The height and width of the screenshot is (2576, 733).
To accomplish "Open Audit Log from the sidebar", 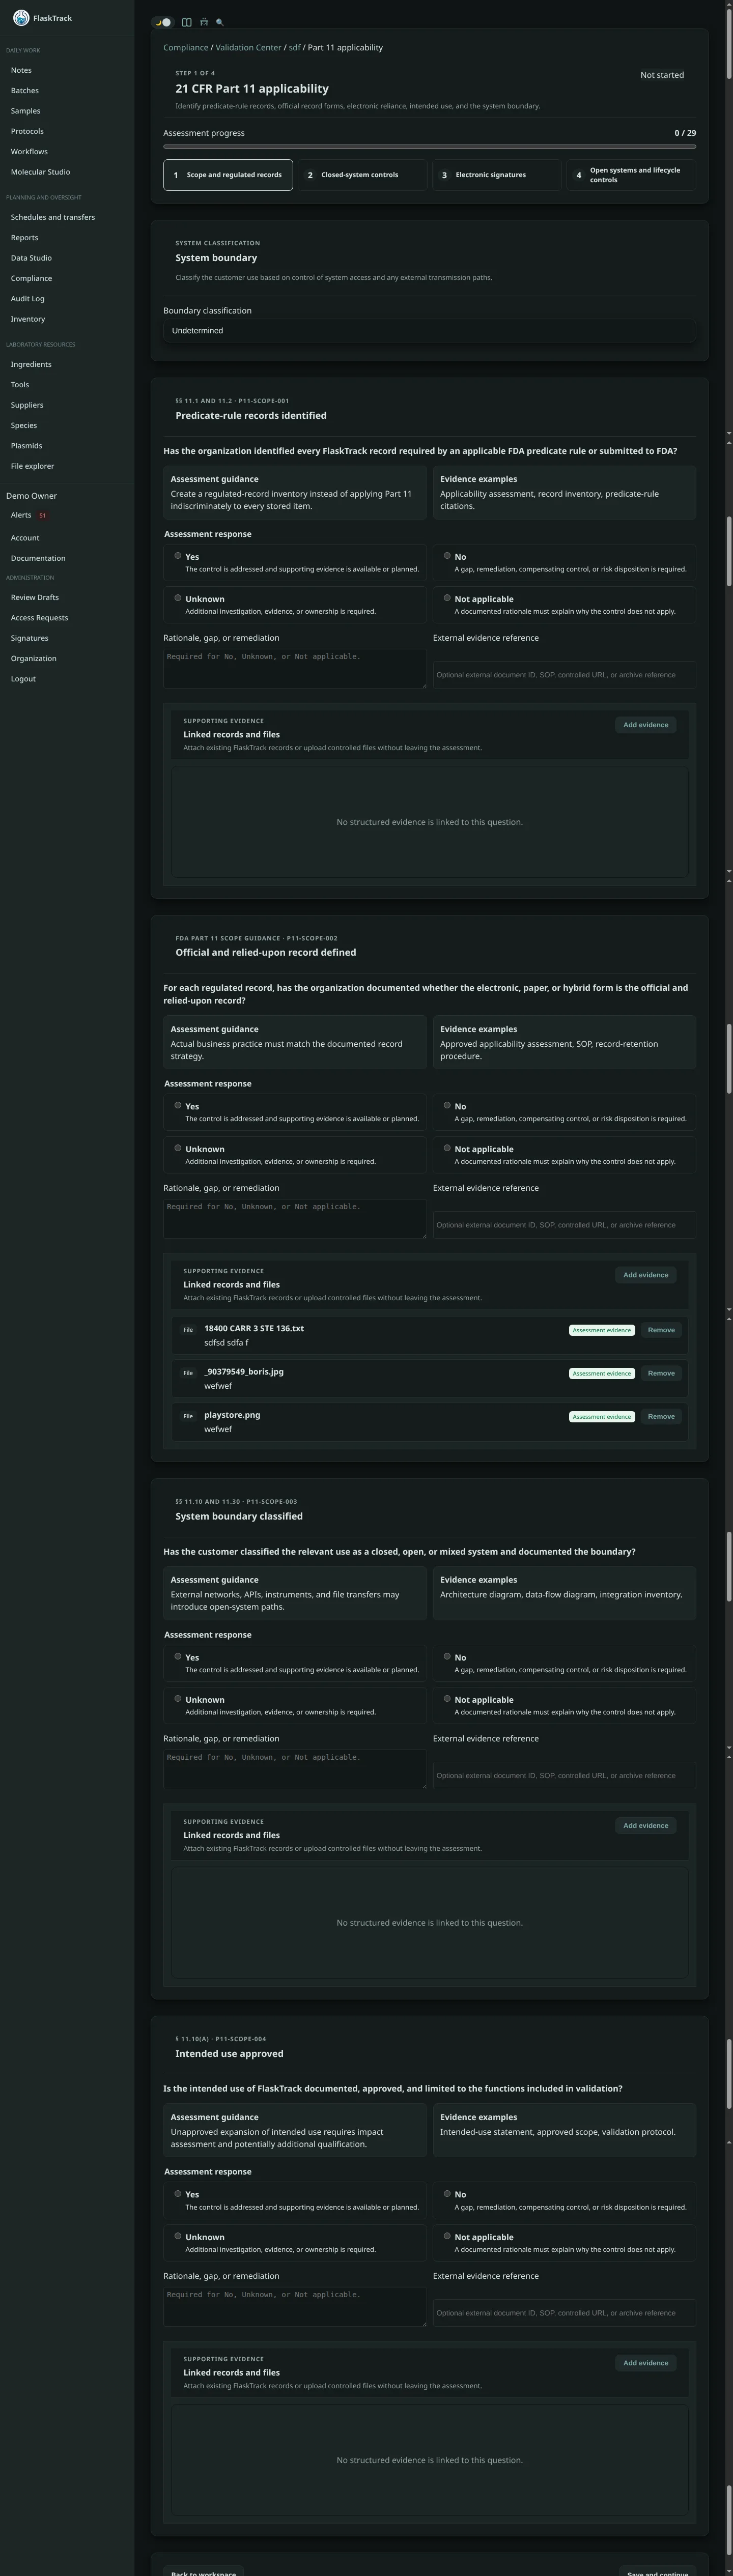I will tap(28, 299).
